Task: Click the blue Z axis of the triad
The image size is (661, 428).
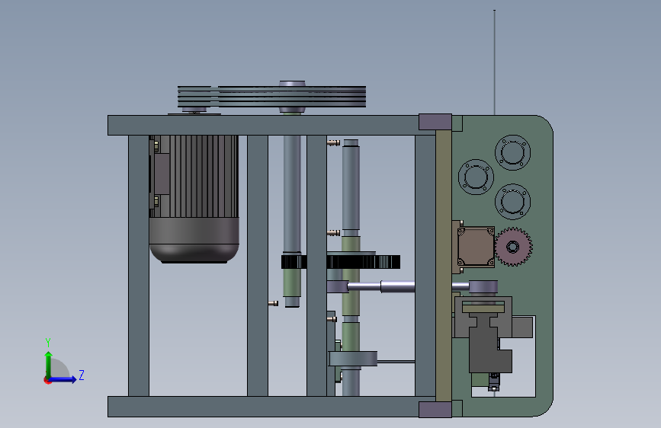Action: tap(63, 379)
